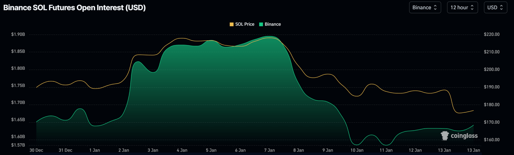Click the $1.57B bottom left axis label
514x155 pixels.
[x=18, y=145]
